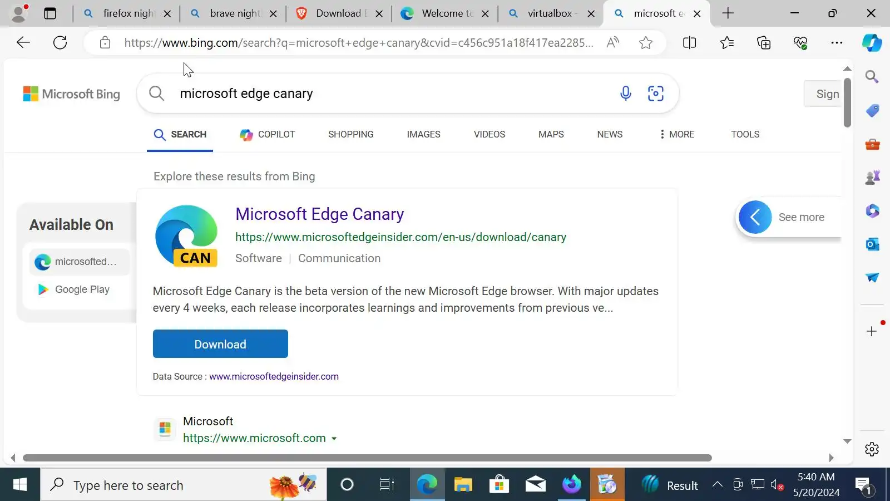Switch to the virtualbox tab
The width and height of the screenshot is (890, 501).
553,13
